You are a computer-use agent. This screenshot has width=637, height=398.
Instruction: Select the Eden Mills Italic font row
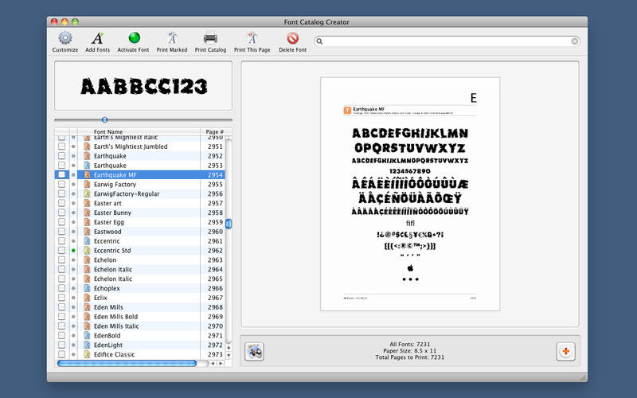click(x=140, y=326)
